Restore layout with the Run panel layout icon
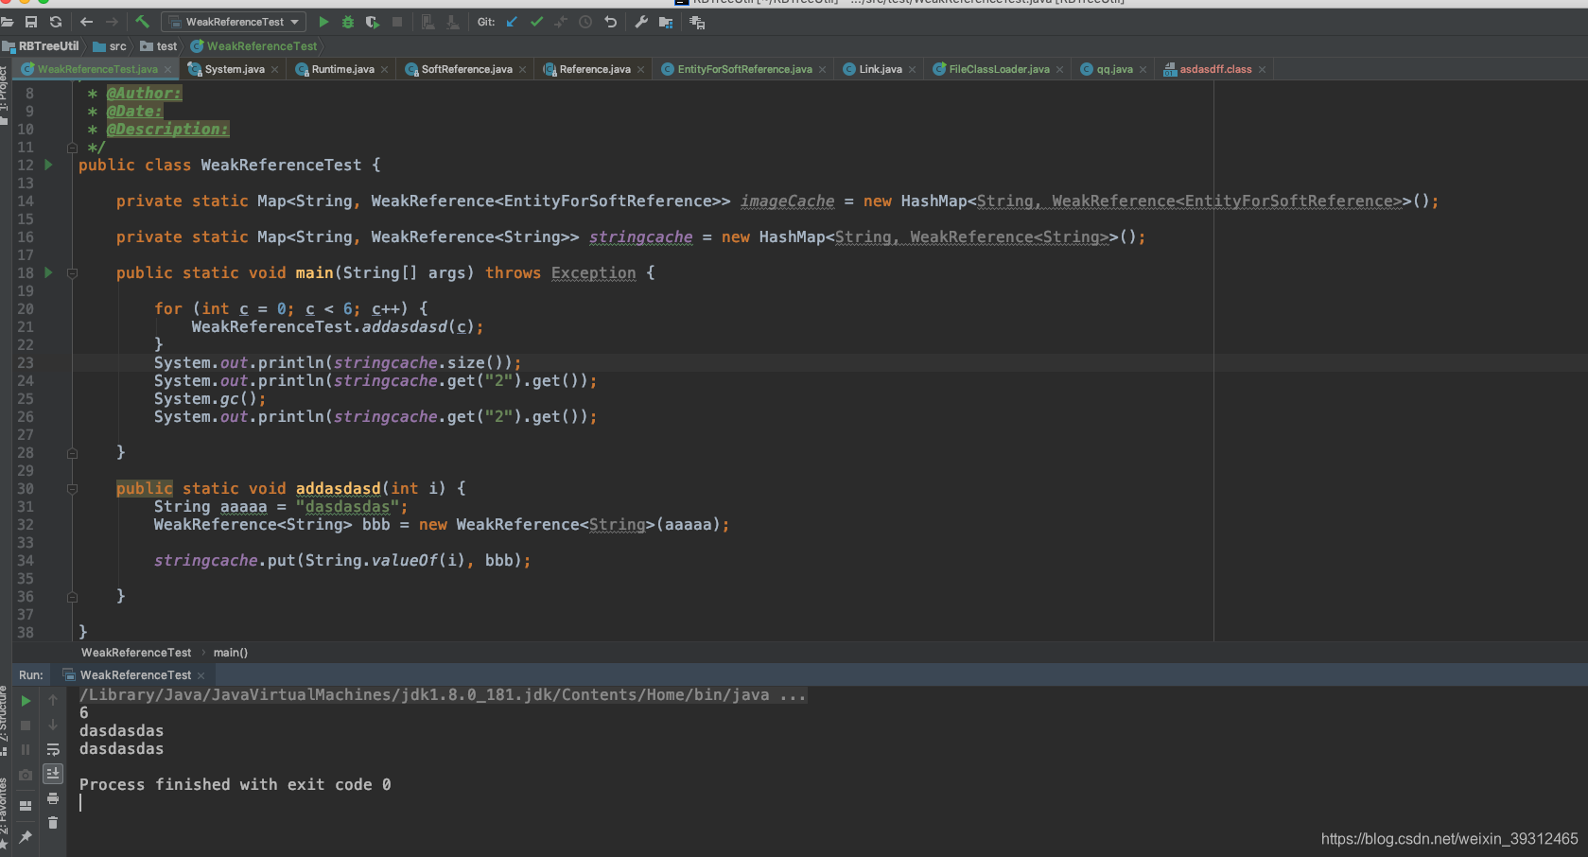Viewport: 1588px width, 857px height. [26, 806]
